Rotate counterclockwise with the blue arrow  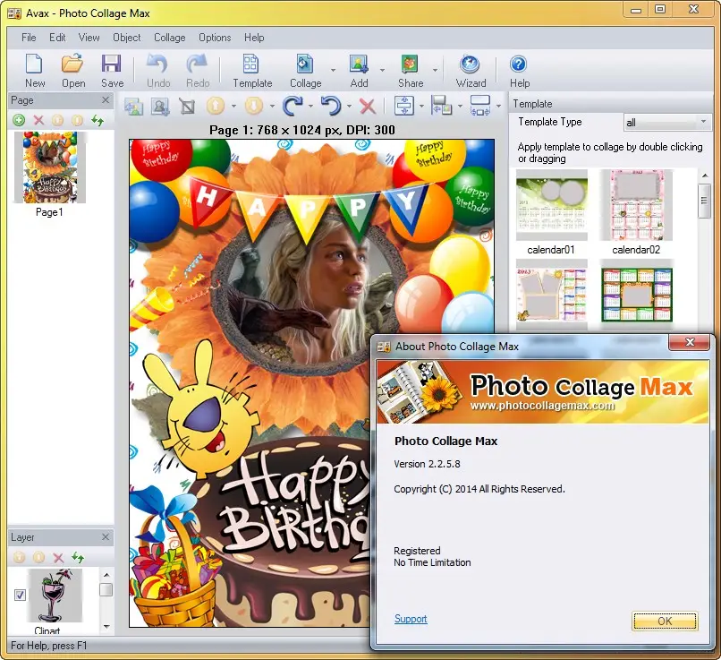click(331, 107)
